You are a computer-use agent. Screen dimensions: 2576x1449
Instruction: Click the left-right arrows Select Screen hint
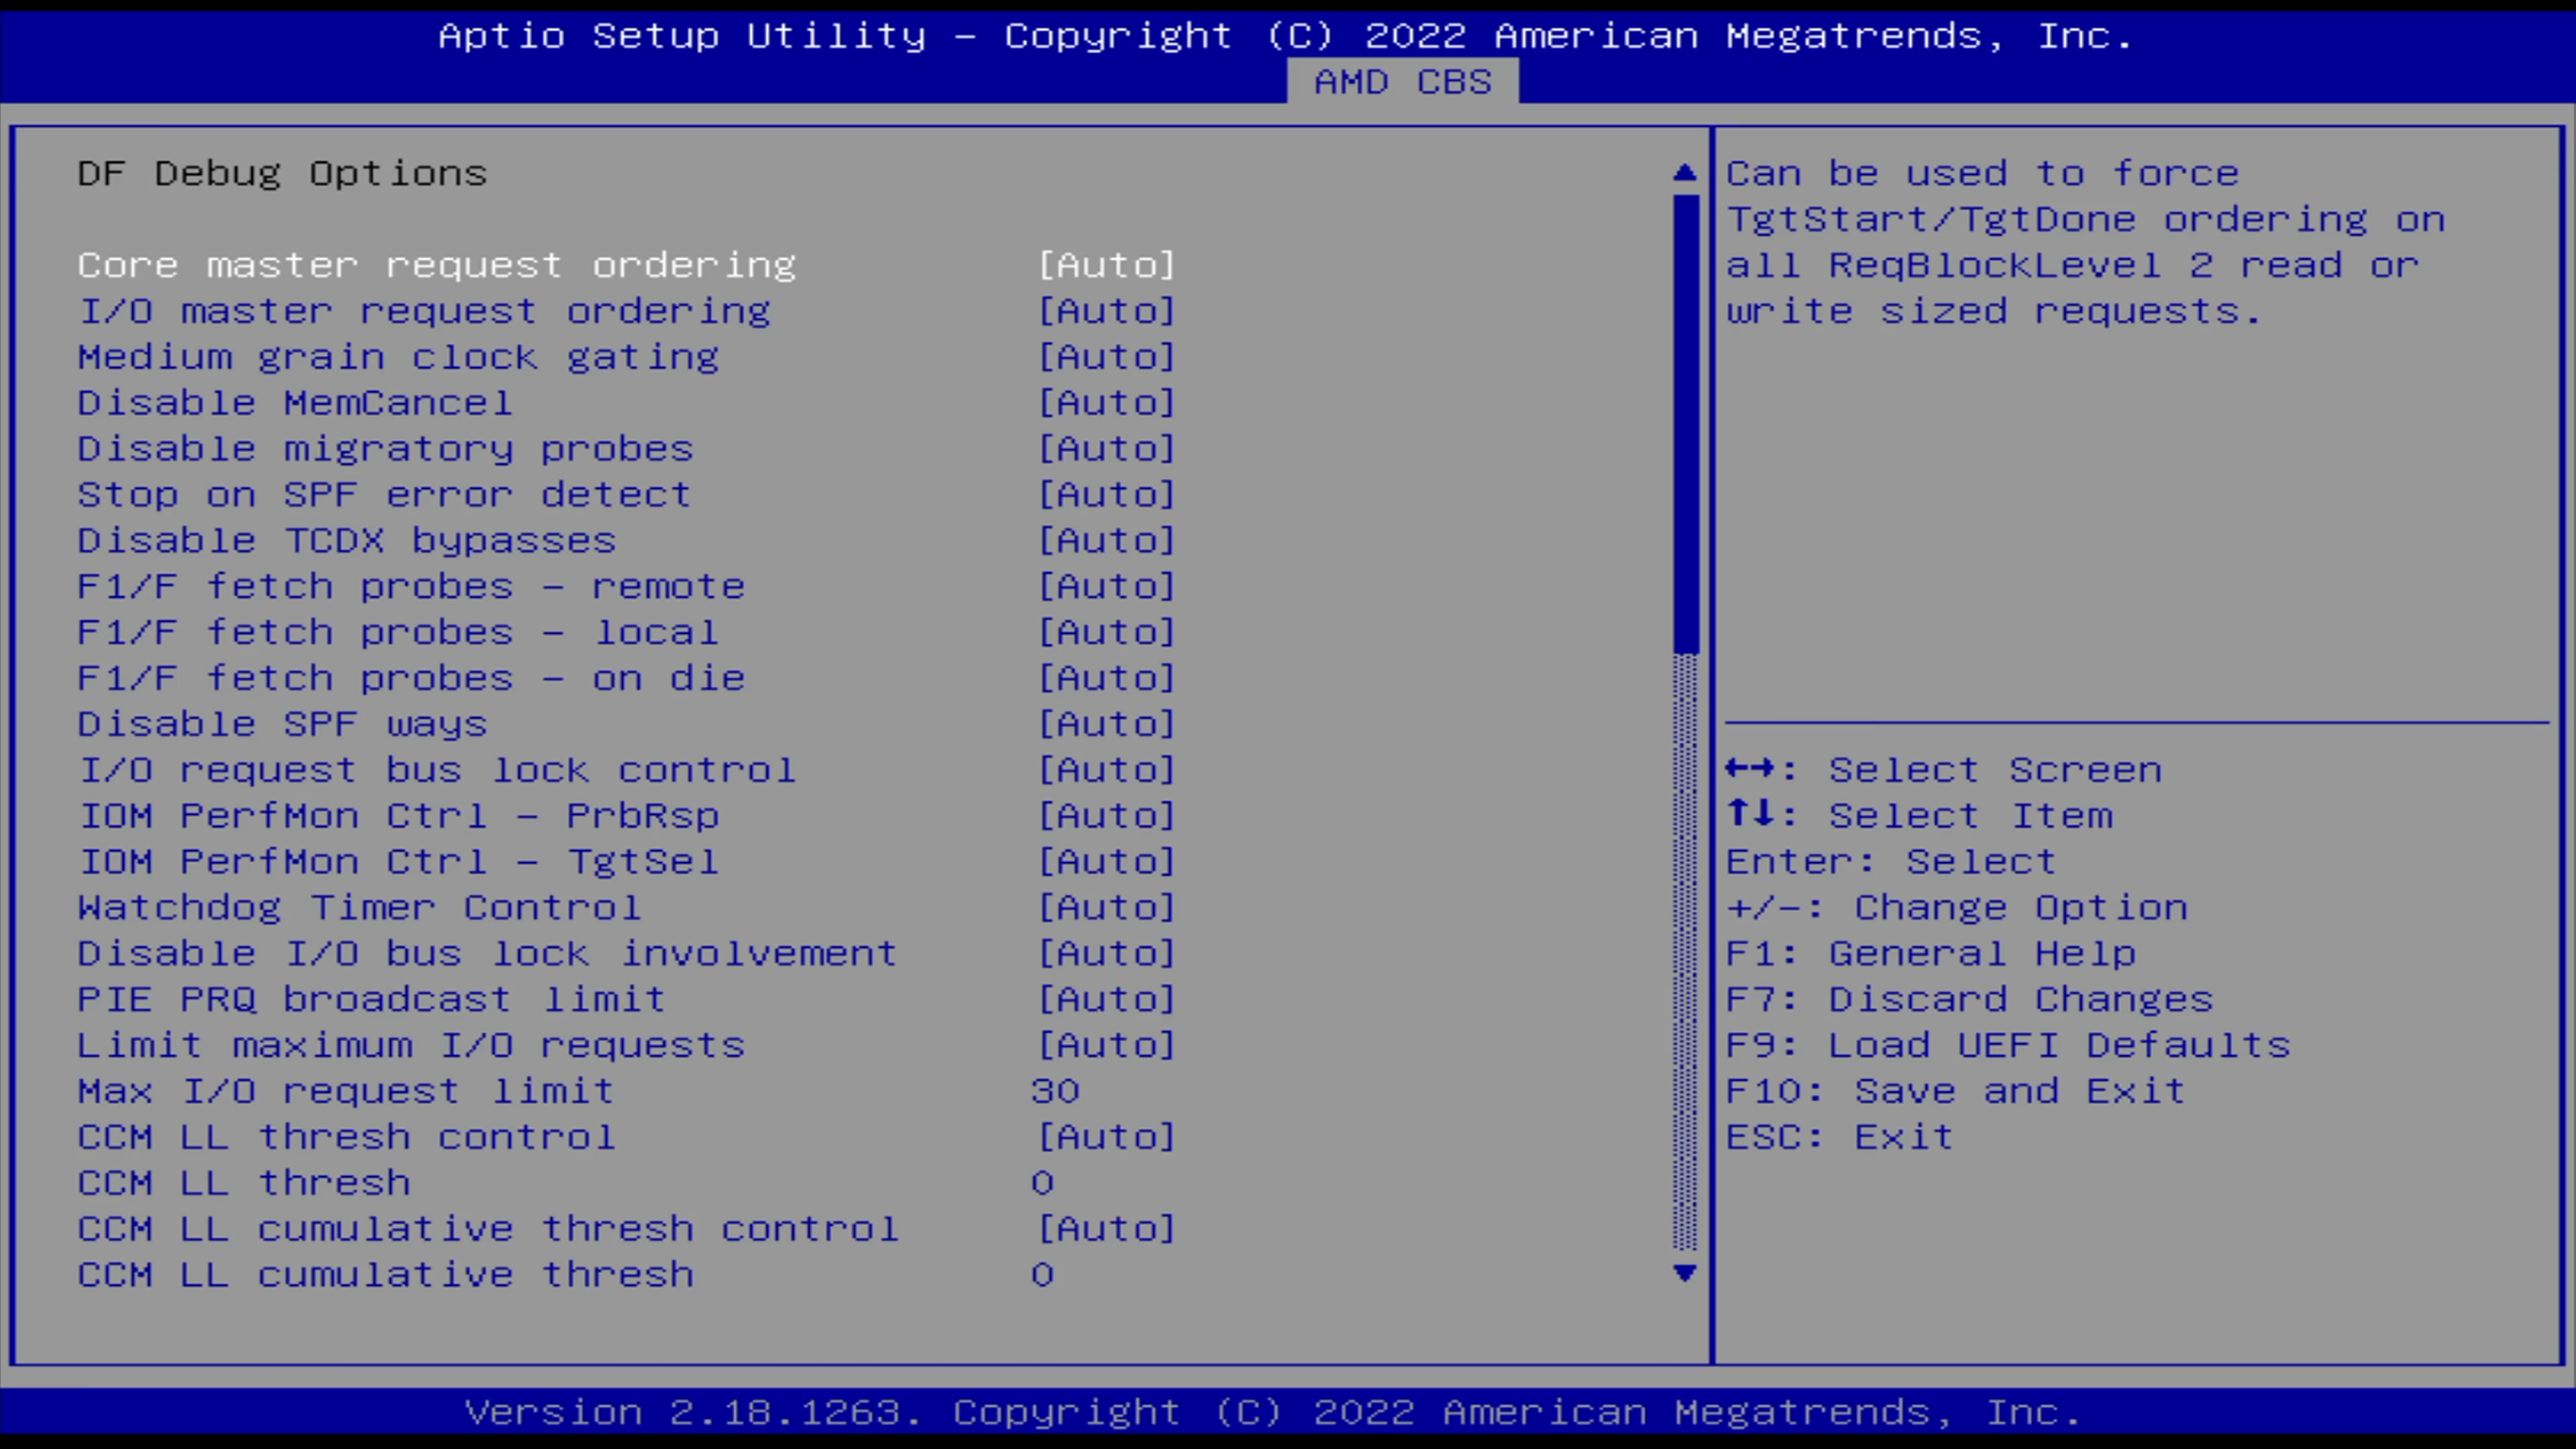[1944, 770]
